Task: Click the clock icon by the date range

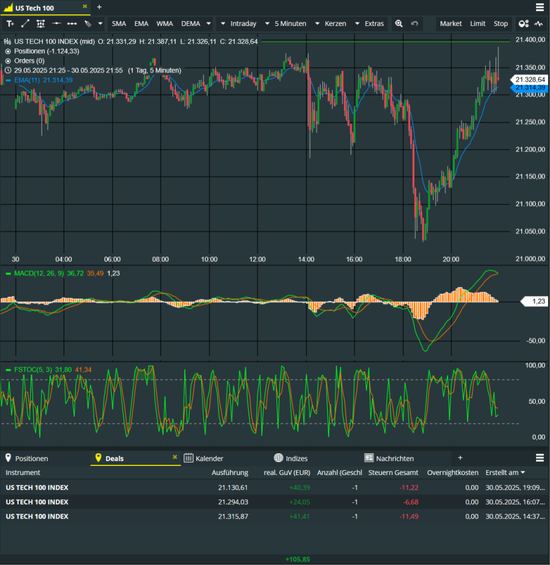Action: tap(8, 71)
